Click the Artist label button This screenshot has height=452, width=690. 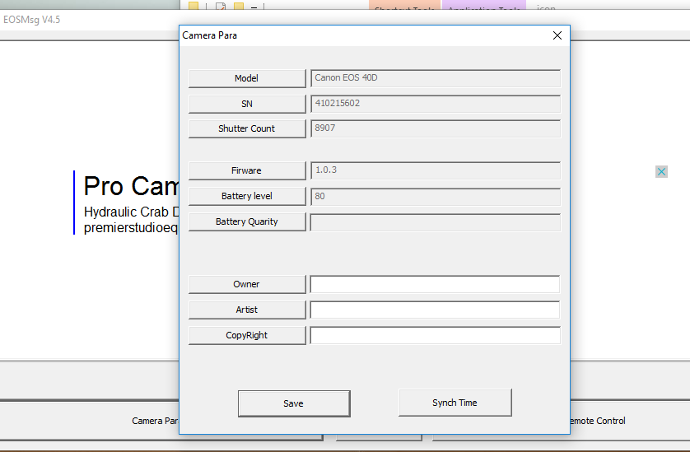coord(247,310)
